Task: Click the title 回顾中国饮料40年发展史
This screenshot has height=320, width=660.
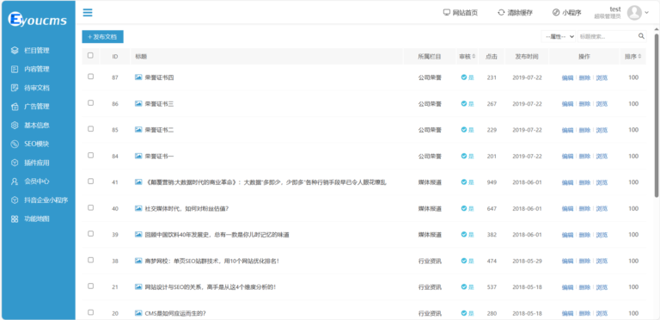Action: [x=217, y=235]
